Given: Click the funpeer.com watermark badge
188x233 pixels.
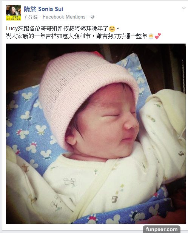Looking at the screenshot, I should 162,229.
